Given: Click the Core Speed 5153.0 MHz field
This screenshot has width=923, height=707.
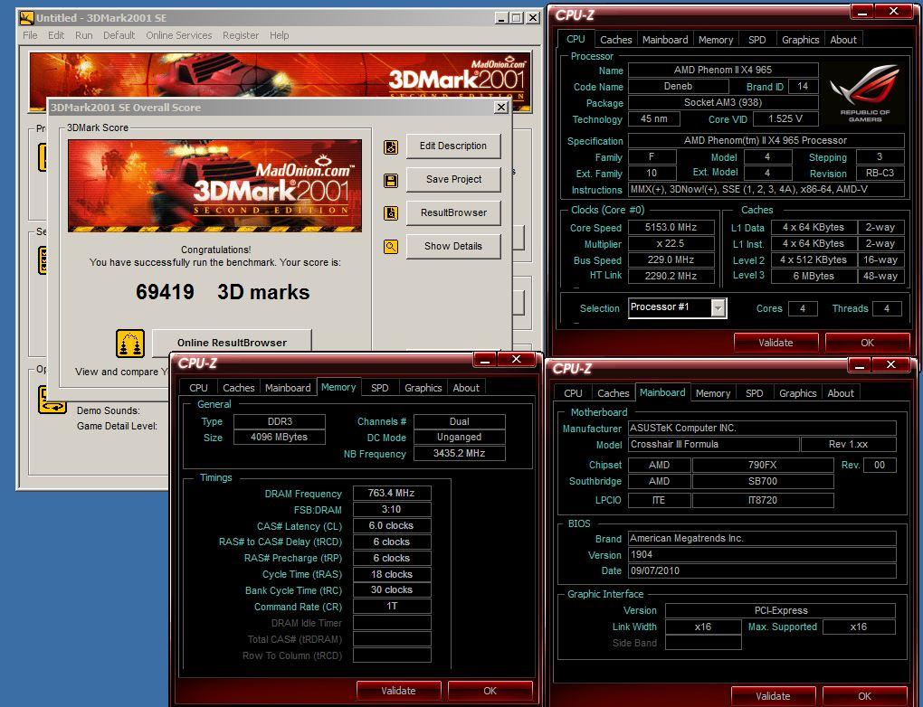Looking at the screenshot, I should [671, 228].
